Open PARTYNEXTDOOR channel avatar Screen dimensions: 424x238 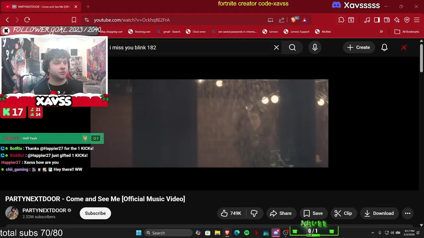pyautogui.click(x=12, y=213)
